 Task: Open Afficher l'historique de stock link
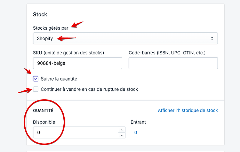pos(188,111)
